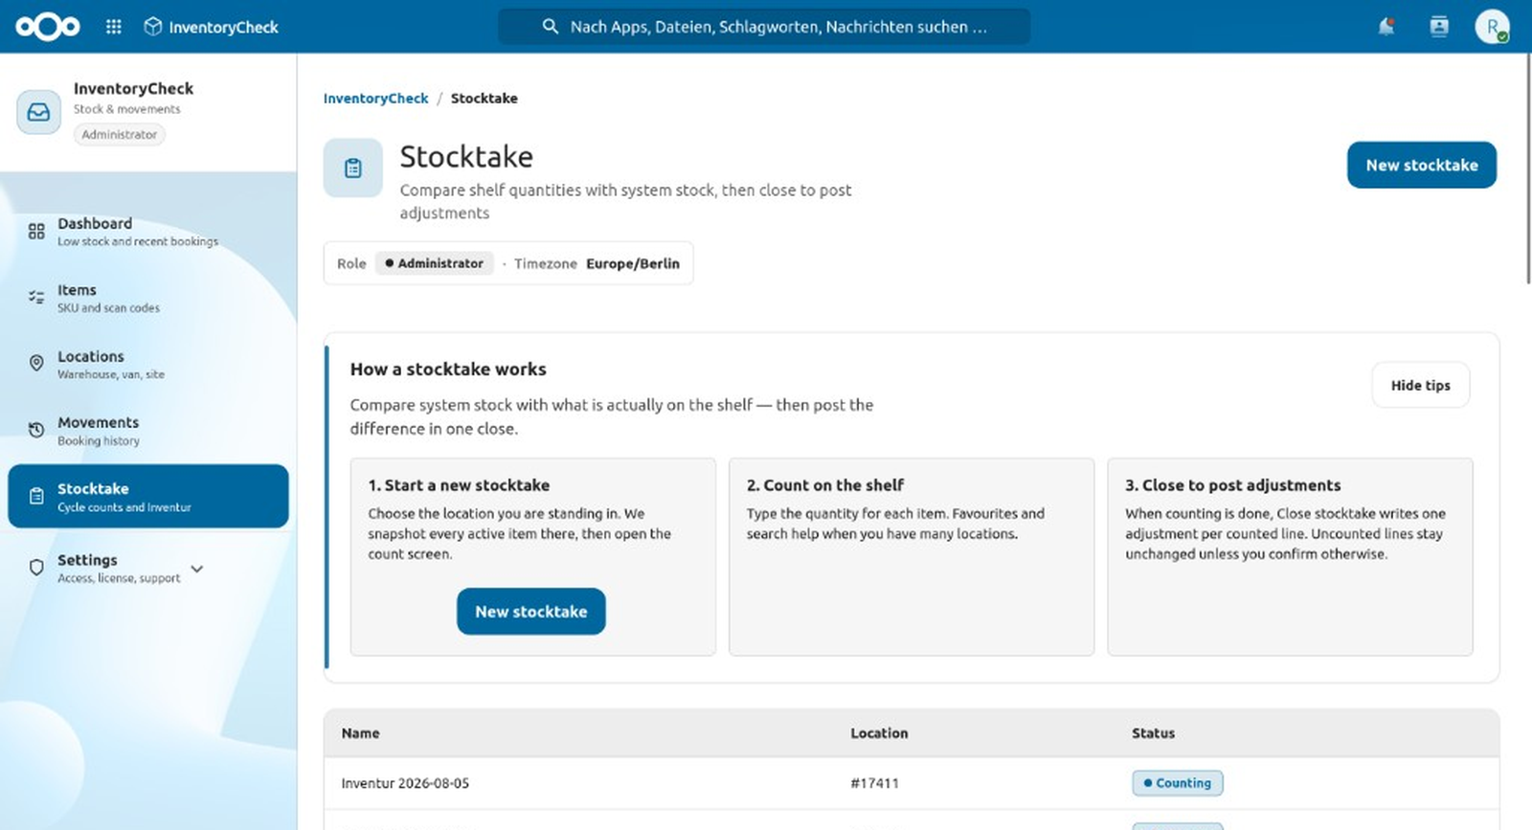Click the Stocktake clipboard icon in sidebar
Image resolution: width=1532 pixels, height=830 pixels.
click(36, 496)
